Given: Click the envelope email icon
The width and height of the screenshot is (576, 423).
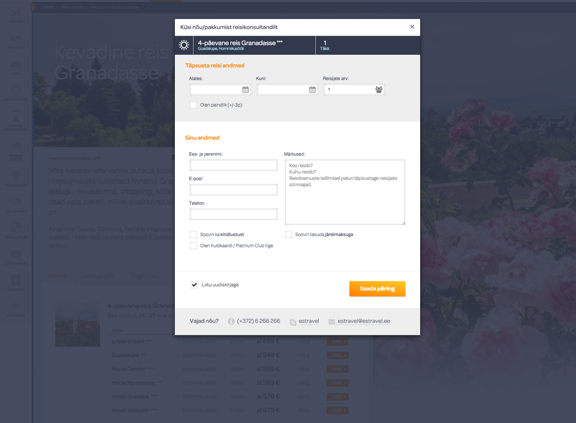Looking at the screenshot, I should tap(331, 322).
